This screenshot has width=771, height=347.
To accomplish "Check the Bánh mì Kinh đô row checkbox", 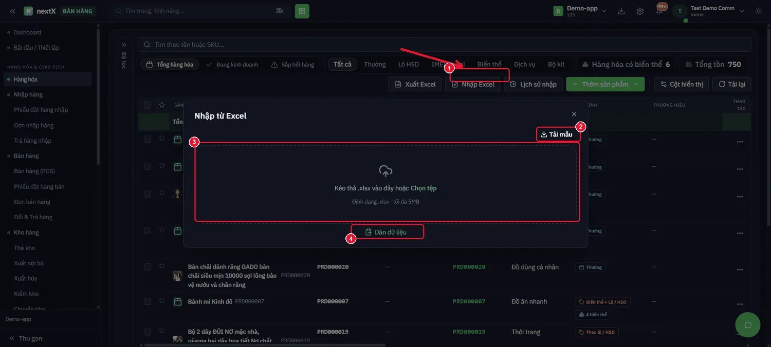I will [148, 301].
